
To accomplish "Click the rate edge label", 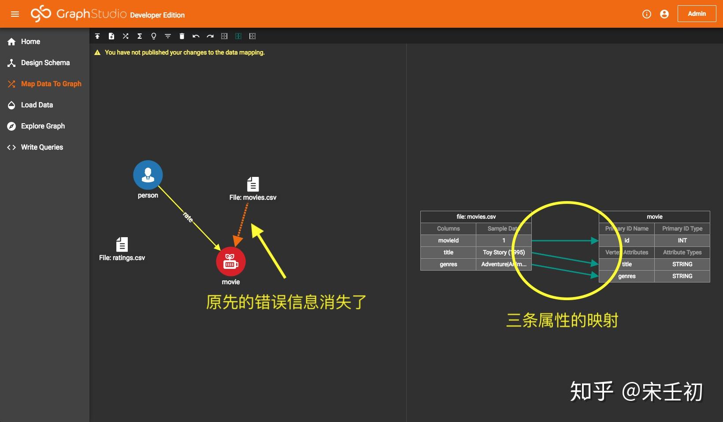I will tap(188, 217).
